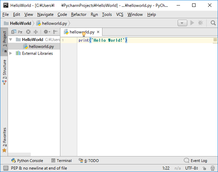Toggle the 7: Structure side tab
The image size is (218, 172).
click(x=4, y=72)
